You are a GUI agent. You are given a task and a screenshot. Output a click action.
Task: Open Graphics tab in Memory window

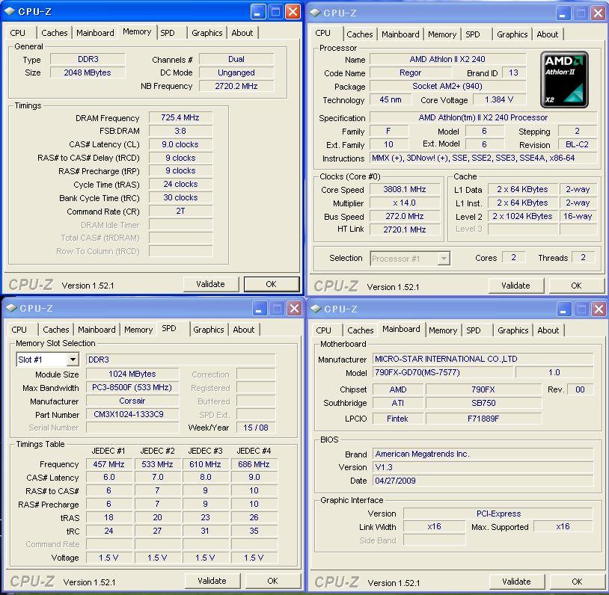(207, 33)
